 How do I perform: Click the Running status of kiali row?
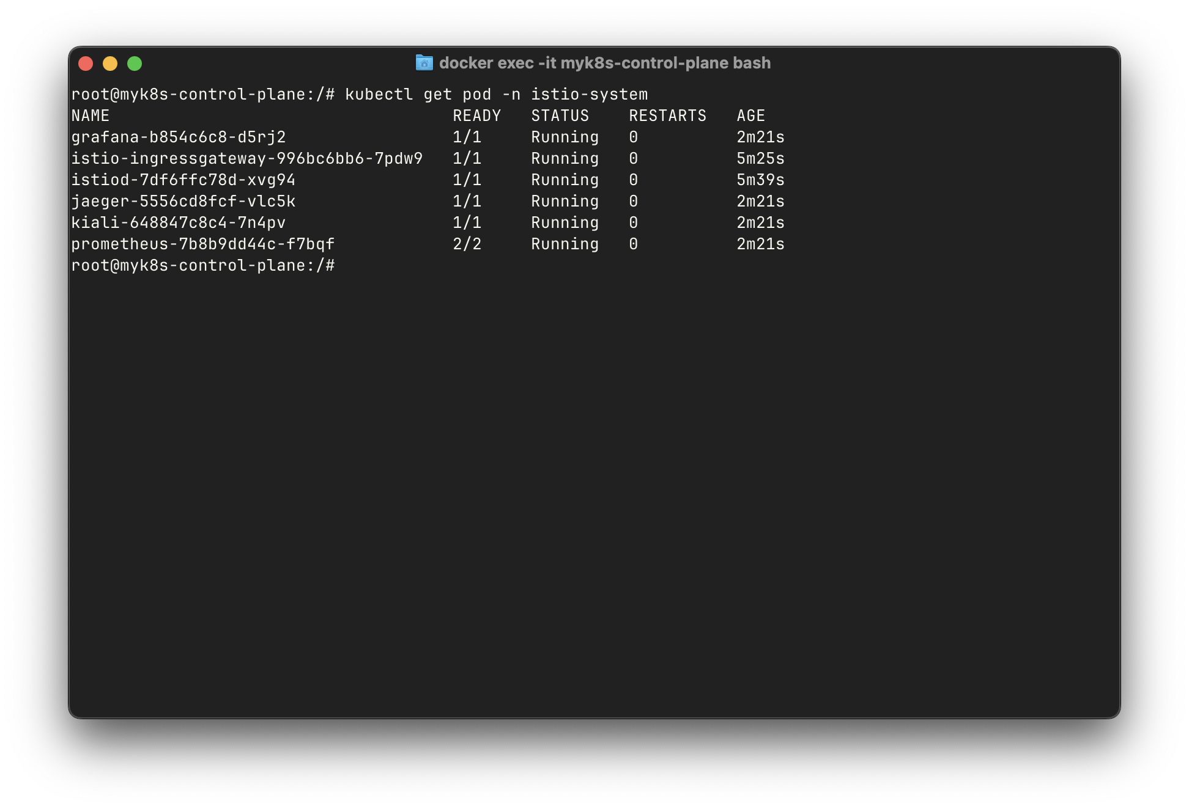(565, 223)
